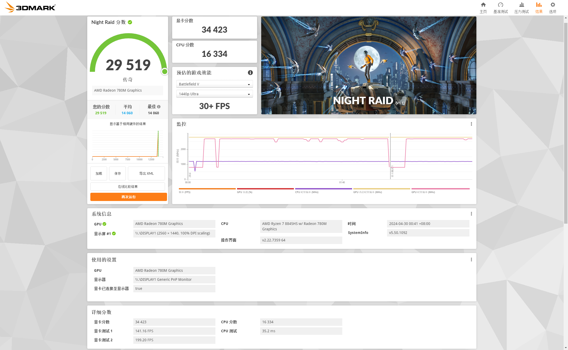Click the orange 再次运行 run again button
Screen dimensions: 568x350
click(x=128, y=197)
